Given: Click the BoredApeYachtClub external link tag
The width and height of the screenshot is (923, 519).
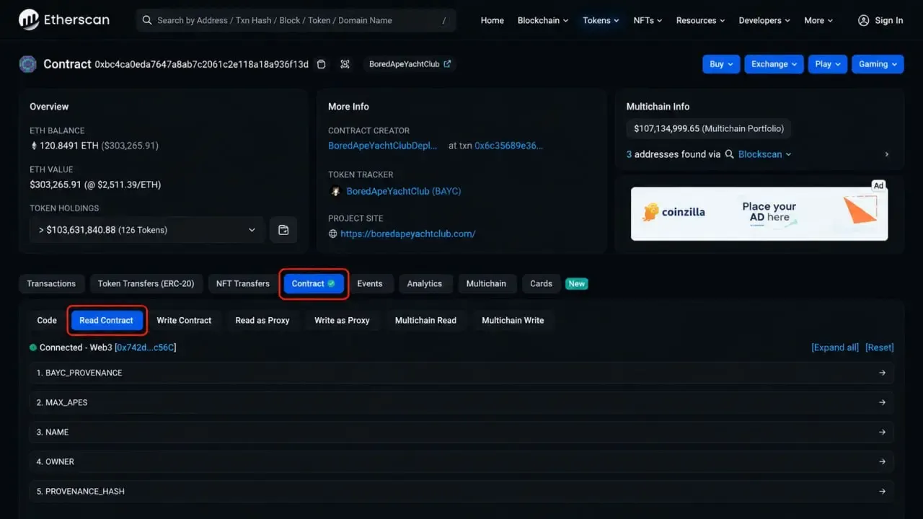Looking at the screenshot, I should click(x=410, y=64).
